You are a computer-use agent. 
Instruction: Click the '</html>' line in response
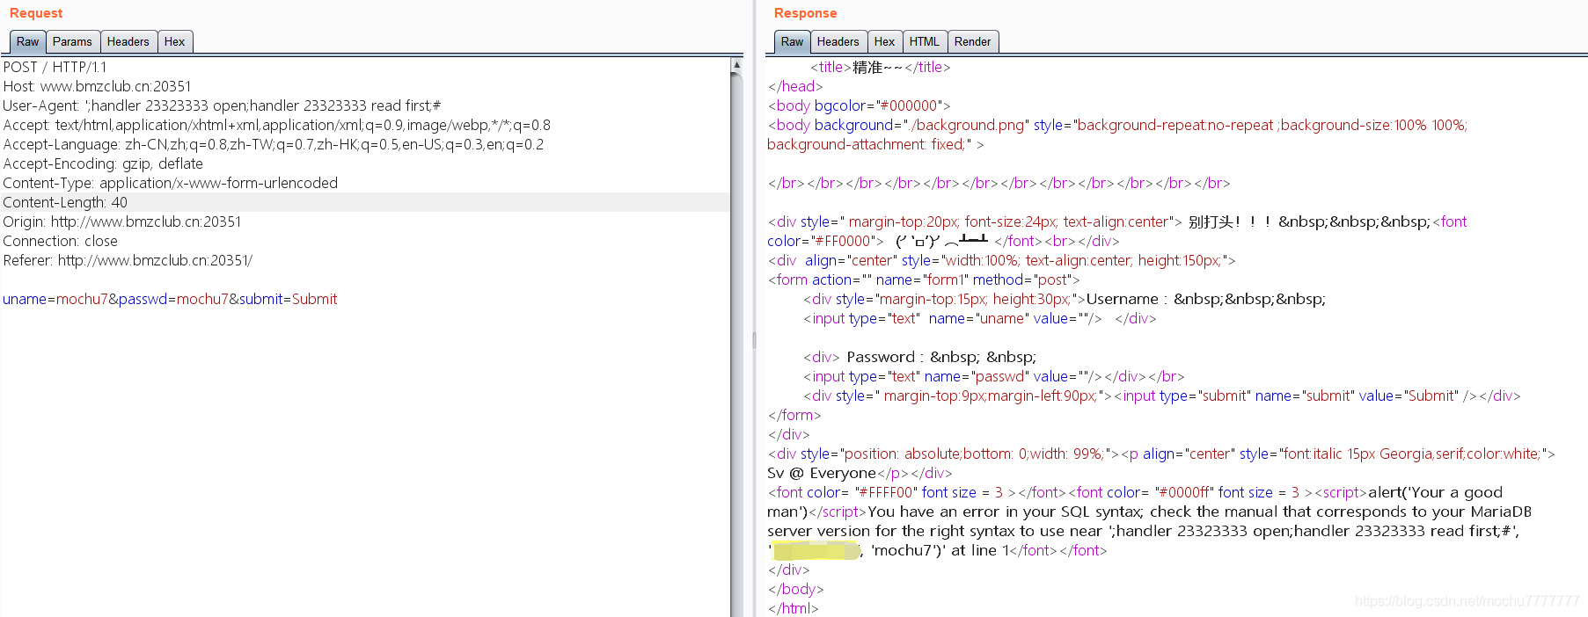point(794,608)
